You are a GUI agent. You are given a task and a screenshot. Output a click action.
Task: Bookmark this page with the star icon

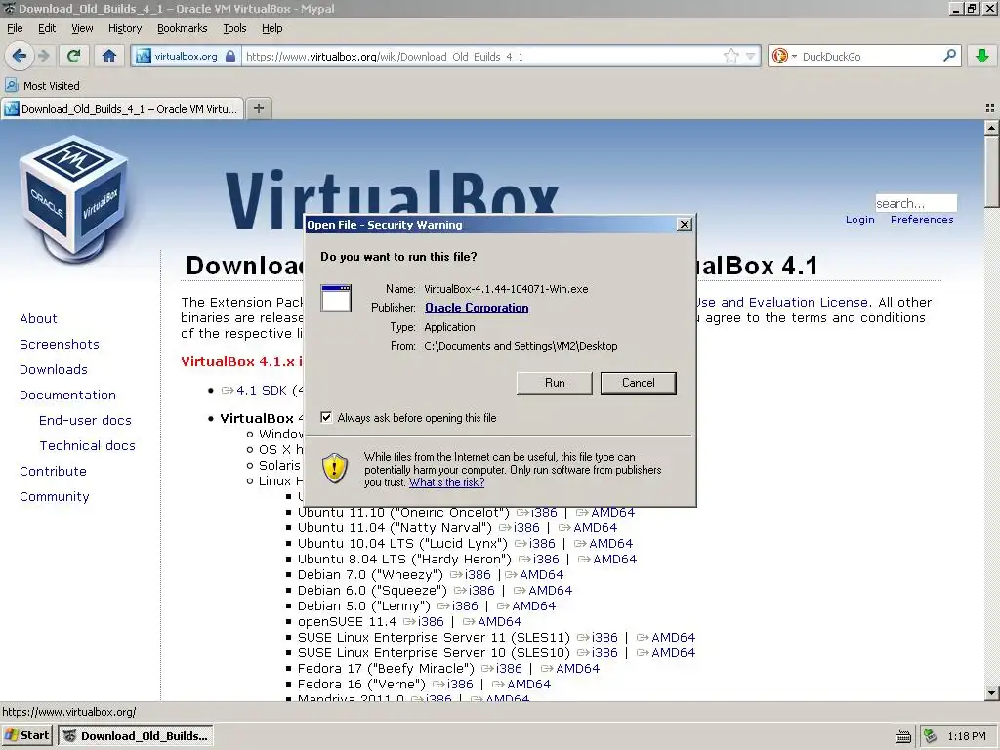point(730,56)
